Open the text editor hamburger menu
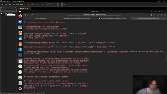Image resolution: width=167 pixels, height=94 pixels. 155,15
